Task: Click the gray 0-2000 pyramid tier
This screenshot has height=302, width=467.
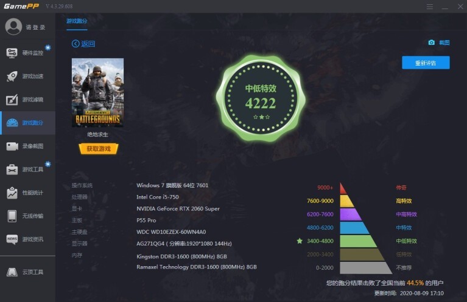Action: point(366,268)
